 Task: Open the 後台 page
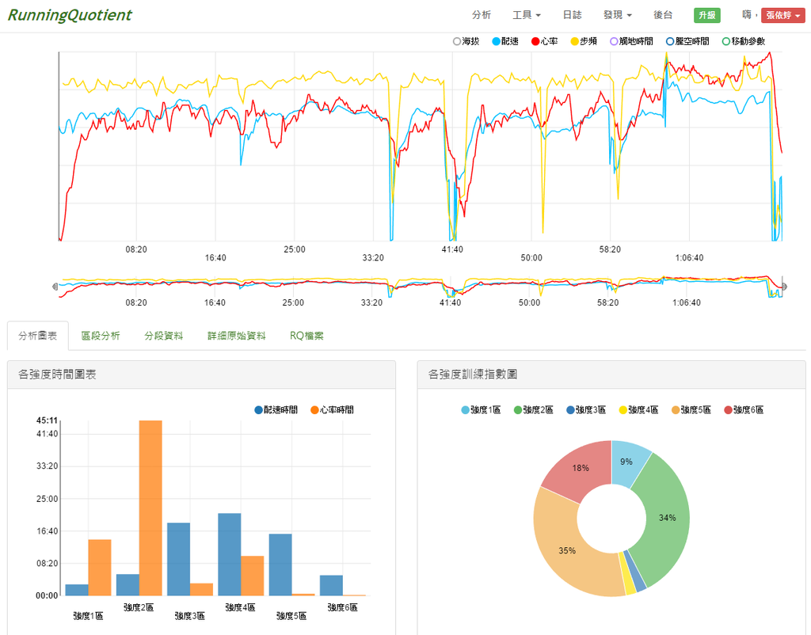[x=663, y=15]
